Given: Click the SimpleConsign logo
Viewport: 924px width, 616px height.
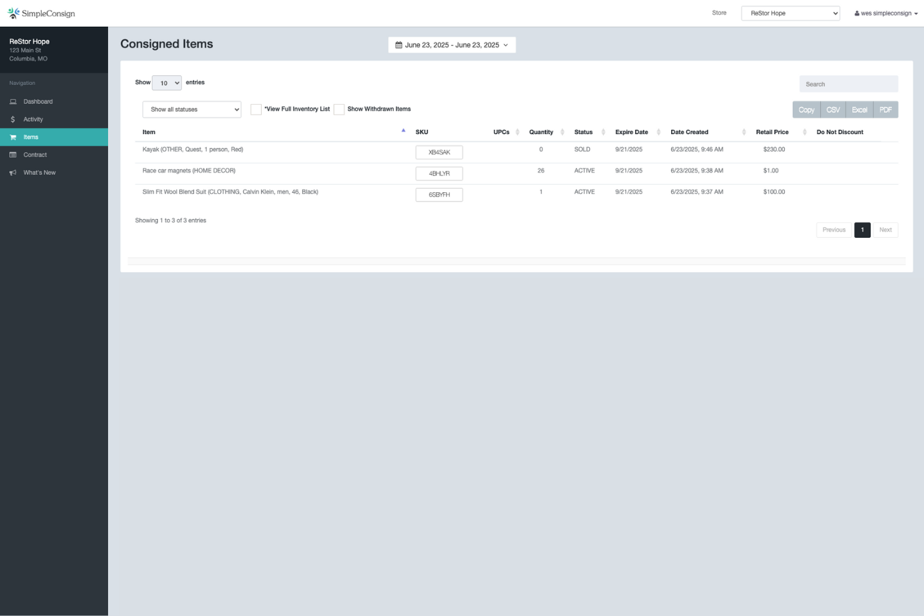Looking at the screenshot, I should [x=41, y=12].
